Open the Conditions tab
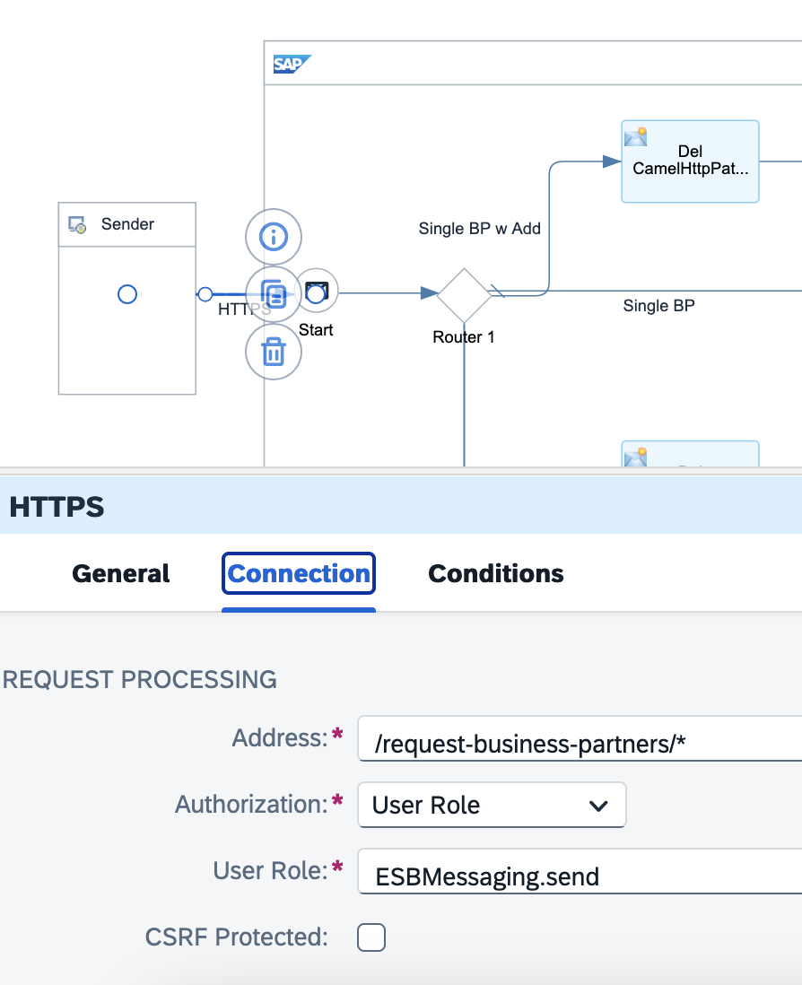 coord(495,573)
